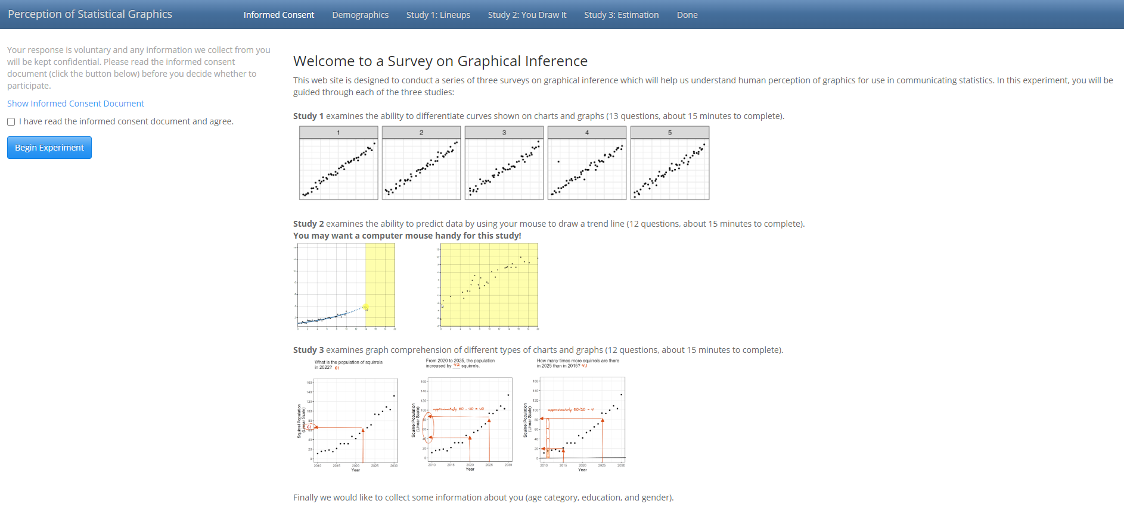
Task: Show the Informed Consent Document
Action: (76, 104)
